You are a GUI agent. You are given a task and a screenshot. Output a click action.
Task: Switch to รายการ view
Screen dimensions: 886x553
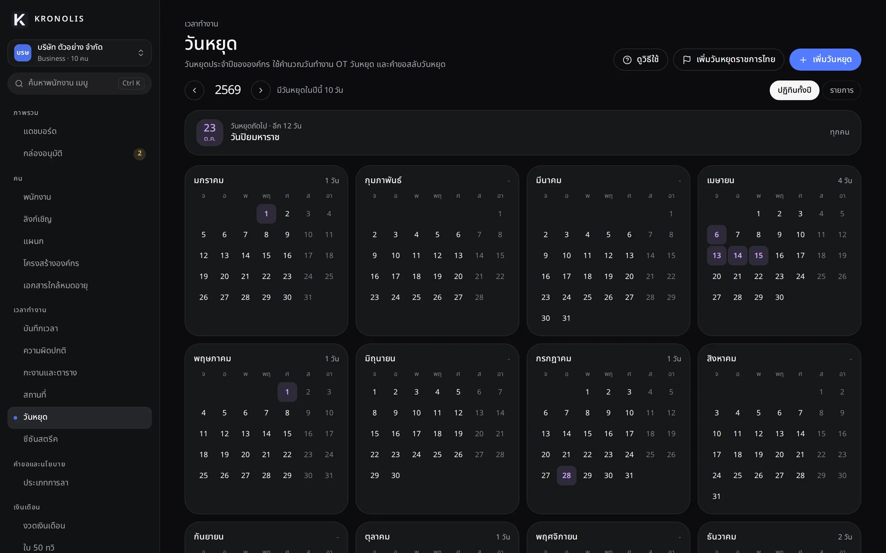click(x=841, y=90)
